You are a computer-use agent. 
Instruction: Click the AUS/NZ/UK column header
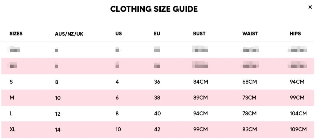pos(69,34)
